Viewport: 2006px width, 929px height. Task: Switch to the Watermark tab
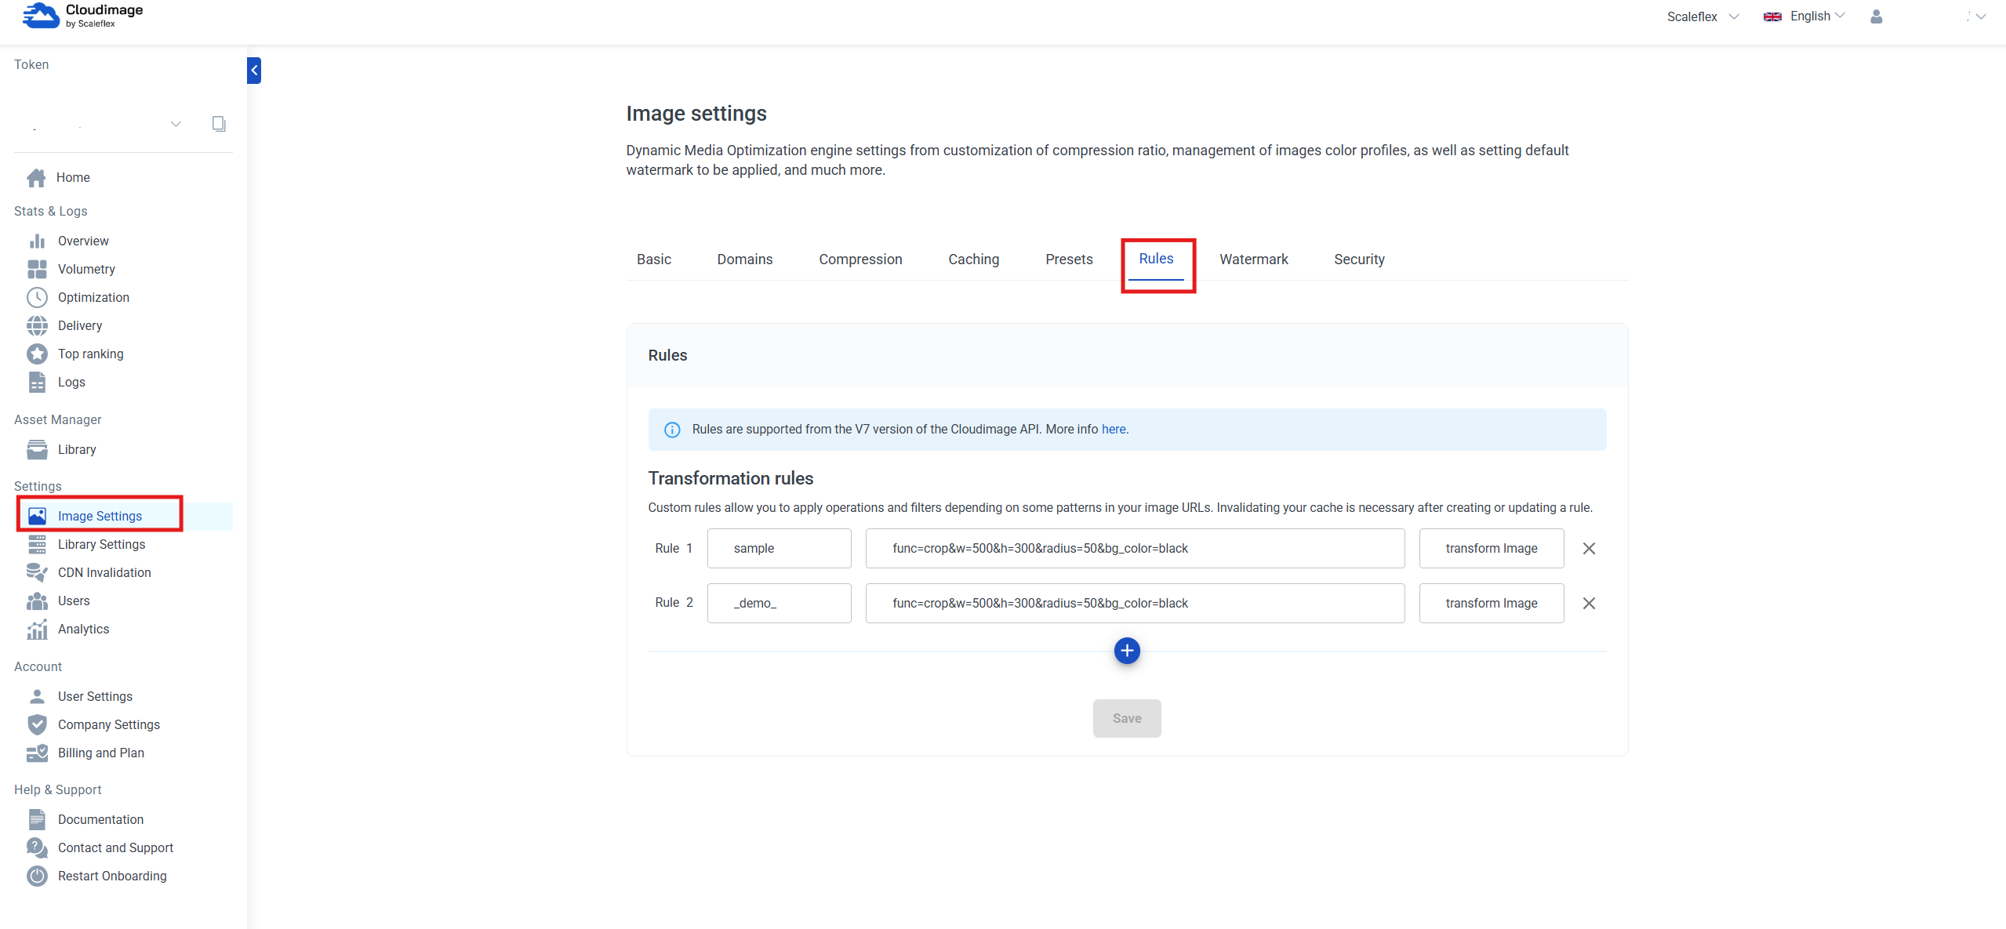[x=1253, y=259]
